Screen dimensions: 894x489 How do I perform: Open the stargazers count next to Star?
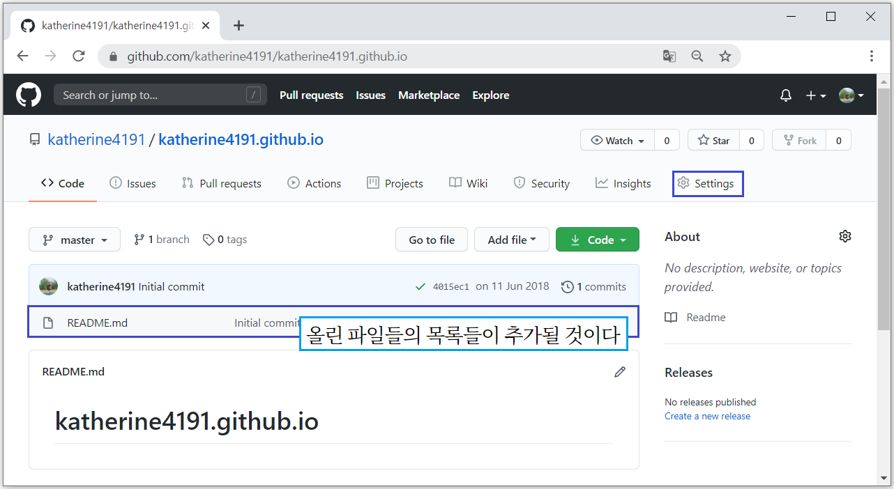click(752, 140)
